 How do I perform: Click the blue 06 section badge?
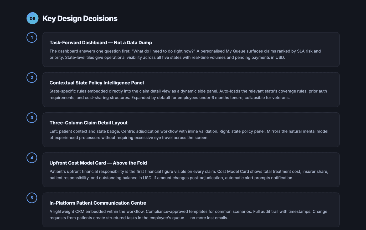32,18
